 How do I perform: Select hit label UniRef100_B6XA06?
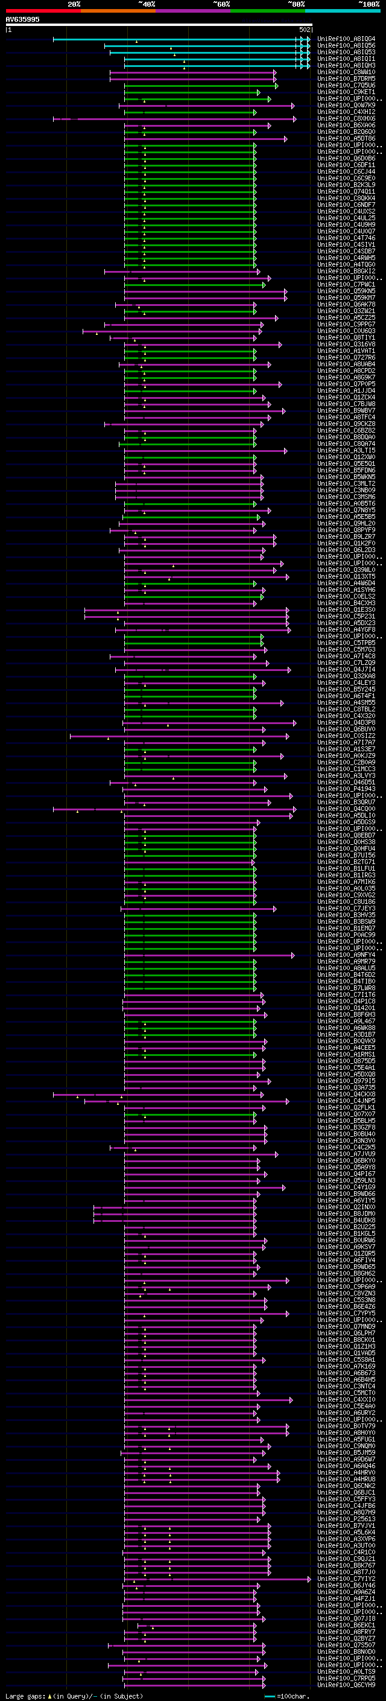coord(346,126)
